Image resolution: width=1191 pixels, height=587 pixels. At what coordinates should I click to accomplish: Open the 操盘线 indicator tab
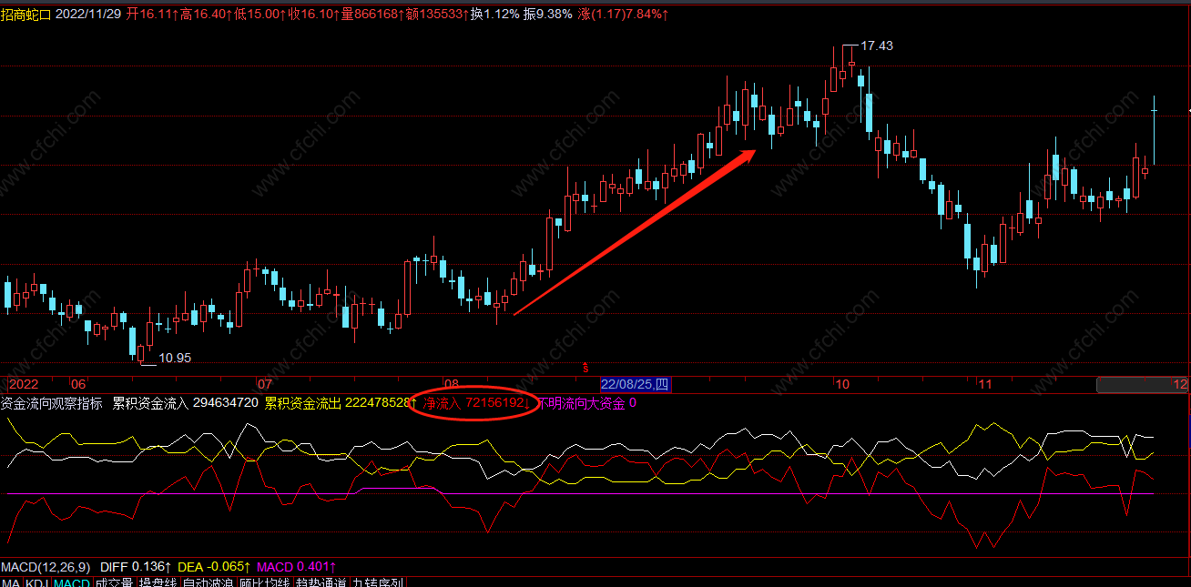pyautogui.click(x=157, y=582)
